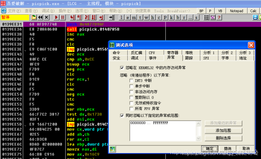Click the red question mark help icon
The image size is (261, 159).
219,17
